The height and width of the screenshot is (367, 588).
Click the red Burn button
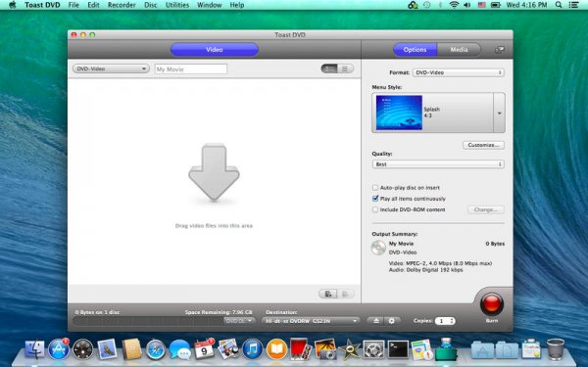[x=491, y=303]
